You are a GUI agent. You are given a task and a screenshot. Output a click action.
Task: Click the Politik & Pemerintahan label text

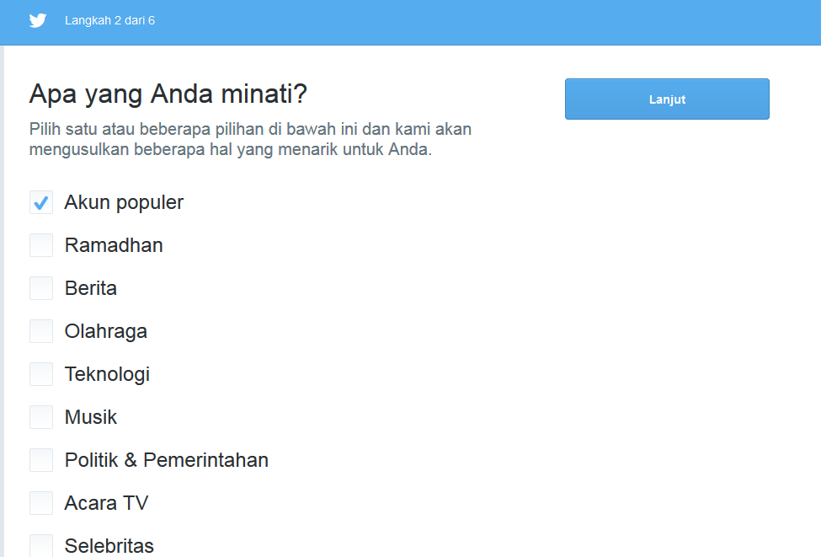[x=167, y=460]
